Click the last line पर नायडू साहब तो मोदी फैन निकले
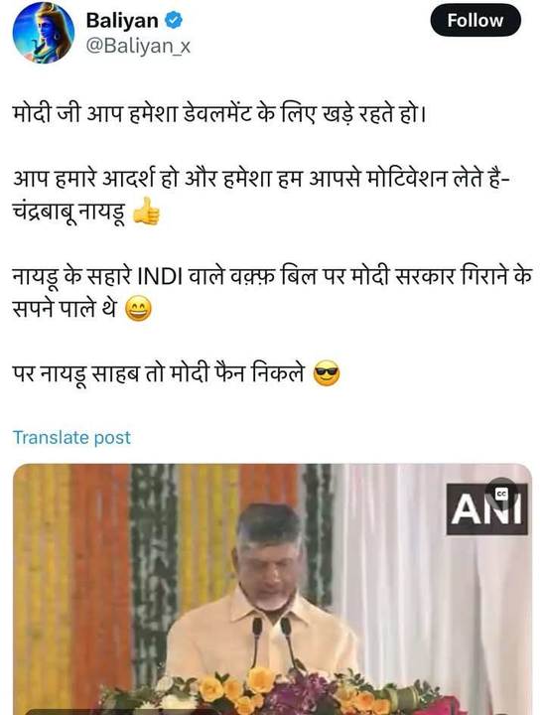Image resolution: width=545 pixels, height=715 pixels. coord(158,374)
